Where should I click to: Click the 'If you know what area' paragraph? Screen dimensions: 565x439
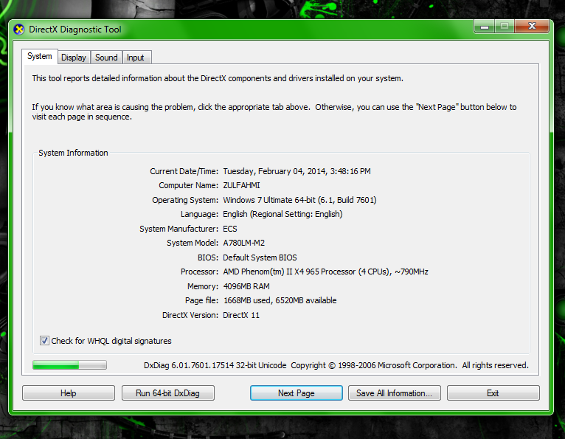point(274,111)
